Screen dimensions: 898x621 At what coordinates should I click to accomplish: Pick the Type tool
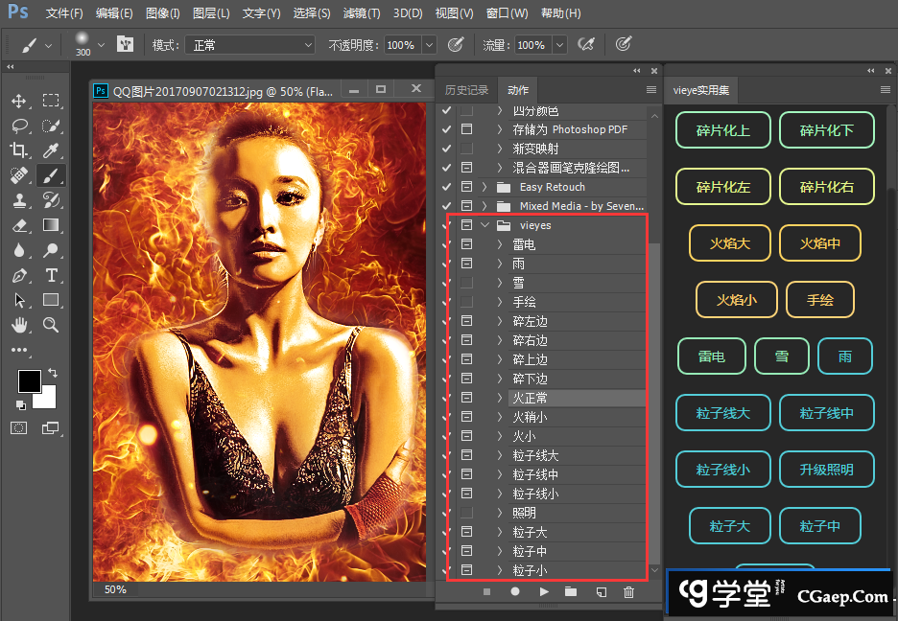[51, 275]
